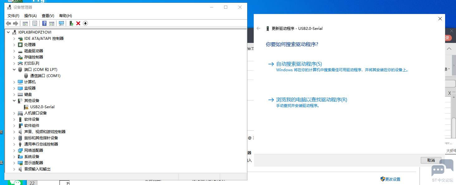Click the processor chip icon beside 处理器
The height and width of the screenshot is (185, 456).
pyautogui.click(x=20, y=45)
